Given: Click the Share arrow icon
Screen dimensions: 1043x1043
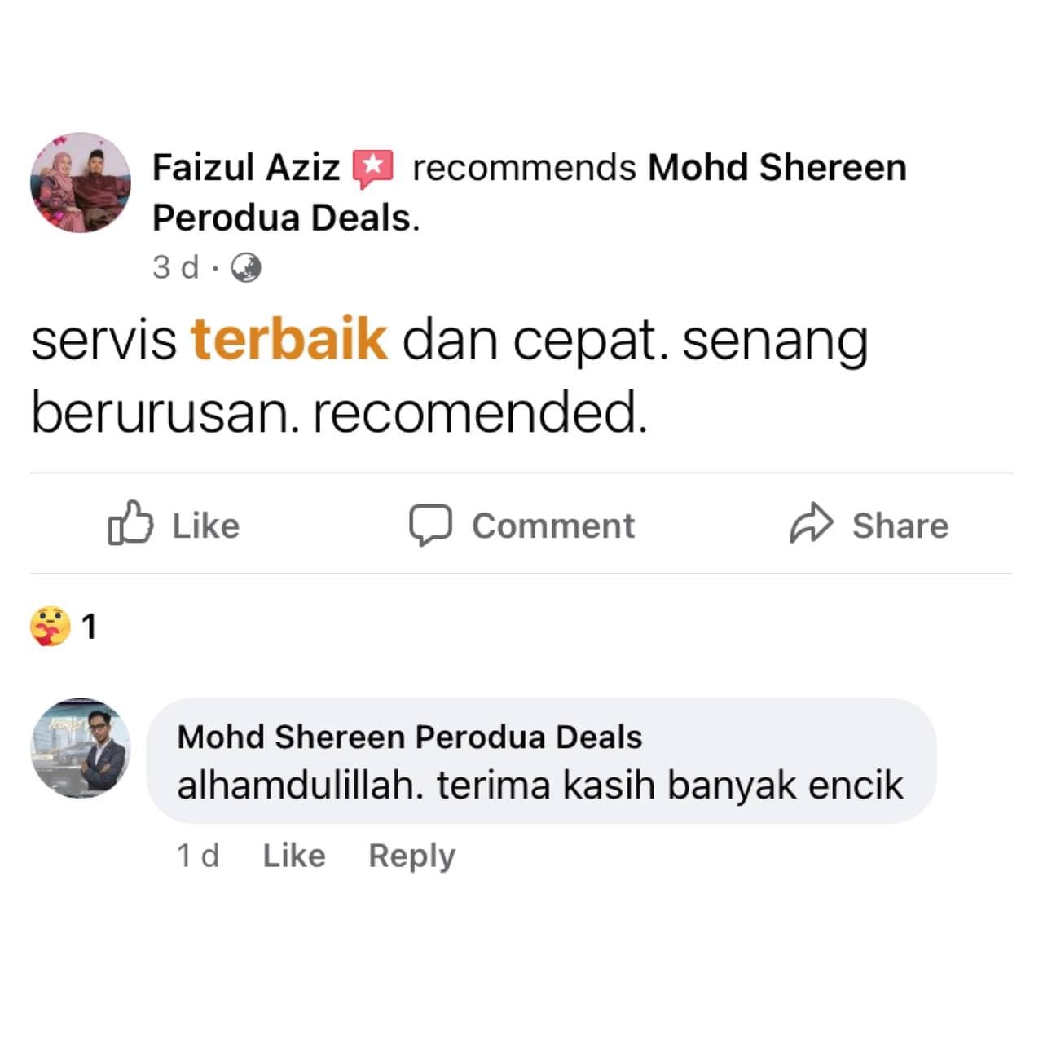Looking at the screenshot, I should 812,524.
